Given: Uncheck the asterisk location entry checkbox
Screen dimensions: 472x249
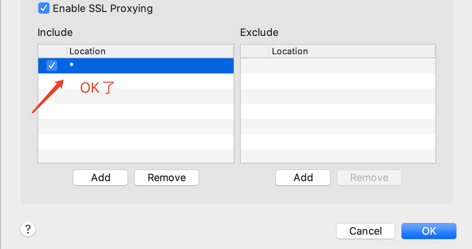Looking at the screenshot, I should click(52, 65).
